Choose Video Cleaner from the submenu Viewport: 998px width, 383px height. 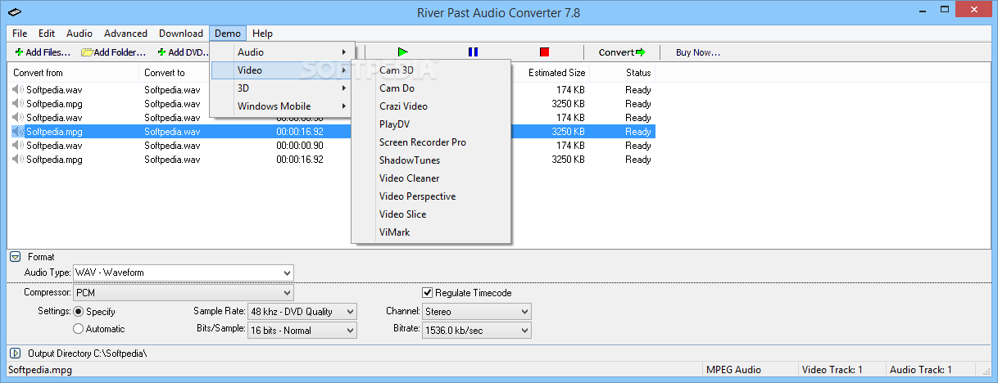click(x=431, y=178)
